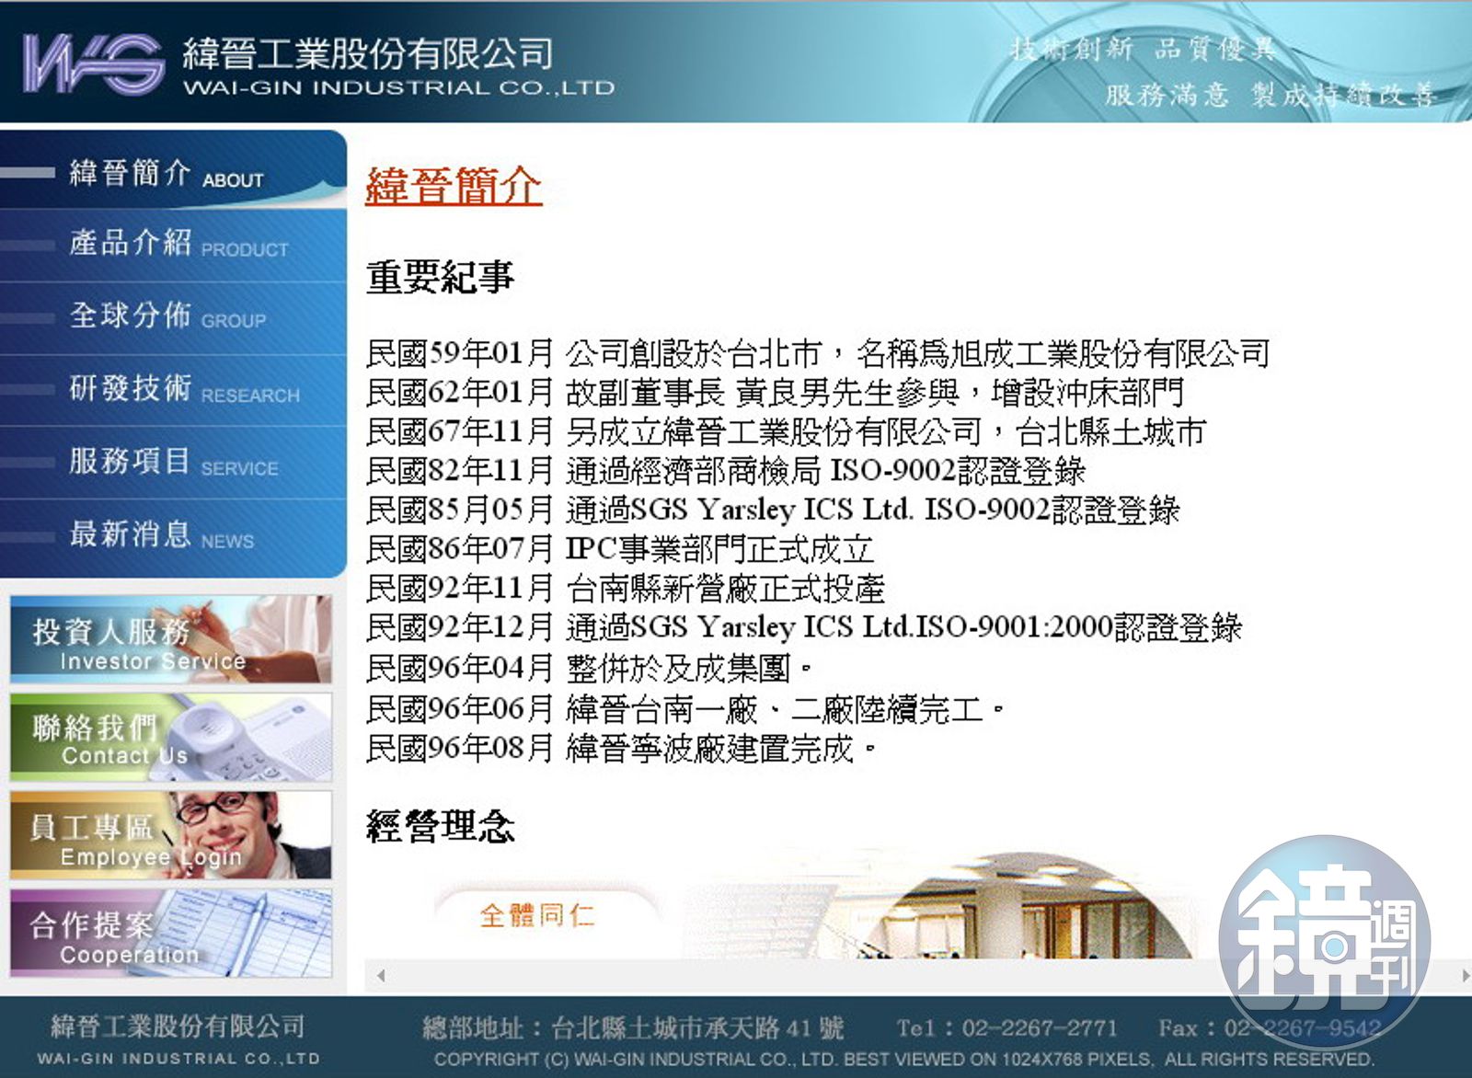Open 服務項目 SERVICE section
1472x1078 pixels.
point(173,463)
